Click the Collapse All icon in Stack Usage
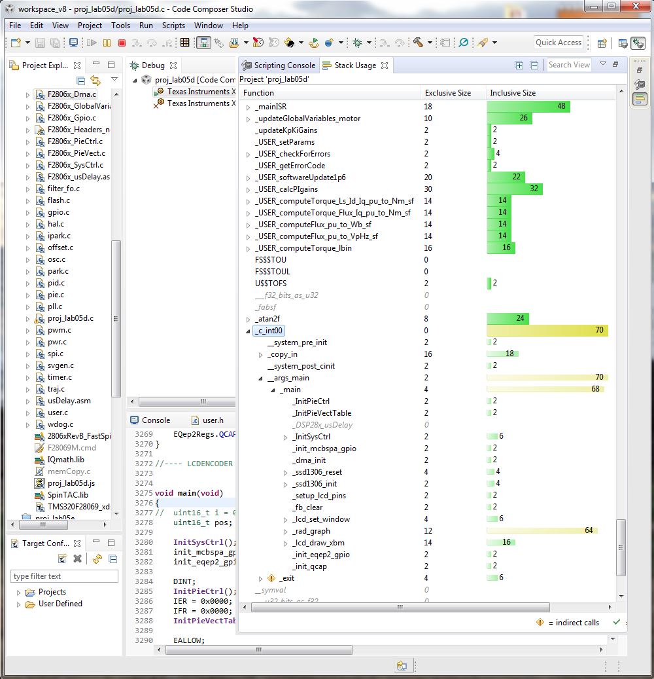 point(534,65)
